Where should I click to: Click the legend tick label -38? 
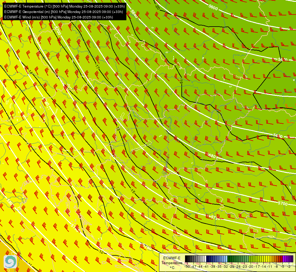point(213,267)
